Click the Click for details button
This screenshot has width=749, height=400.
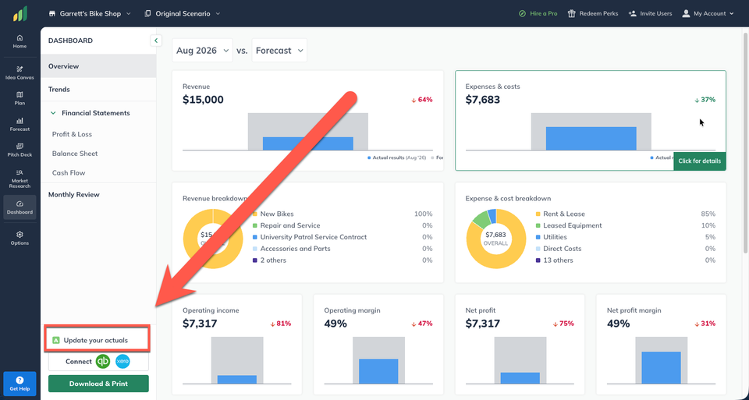pyautogui.click(x=699, y=161)
